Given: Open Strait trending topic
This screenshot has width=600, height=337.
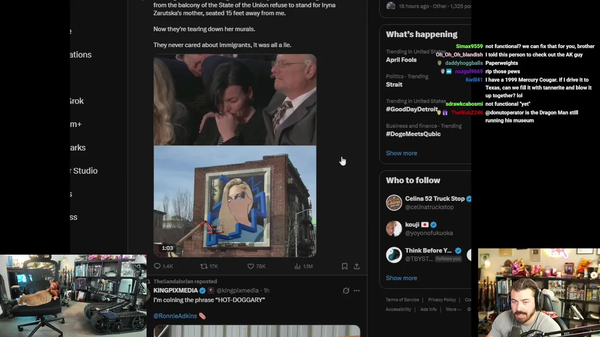Looking at the screenshot, I should 394,85.
